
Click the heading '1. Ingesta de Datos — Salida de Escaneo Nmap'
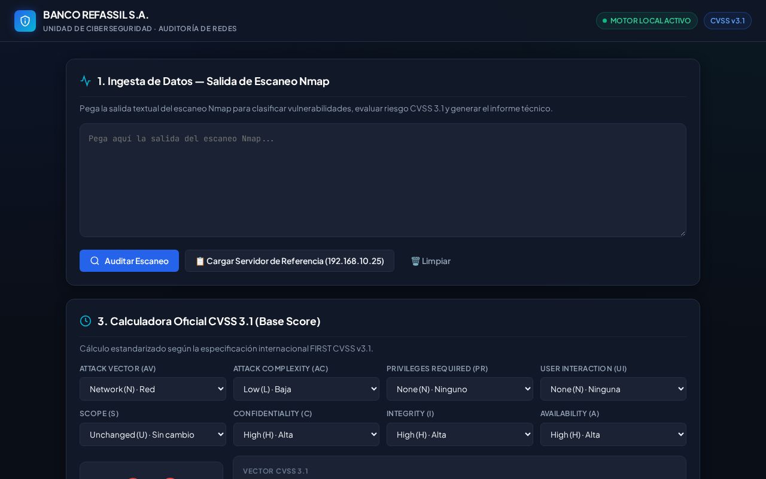pos(214,81)
